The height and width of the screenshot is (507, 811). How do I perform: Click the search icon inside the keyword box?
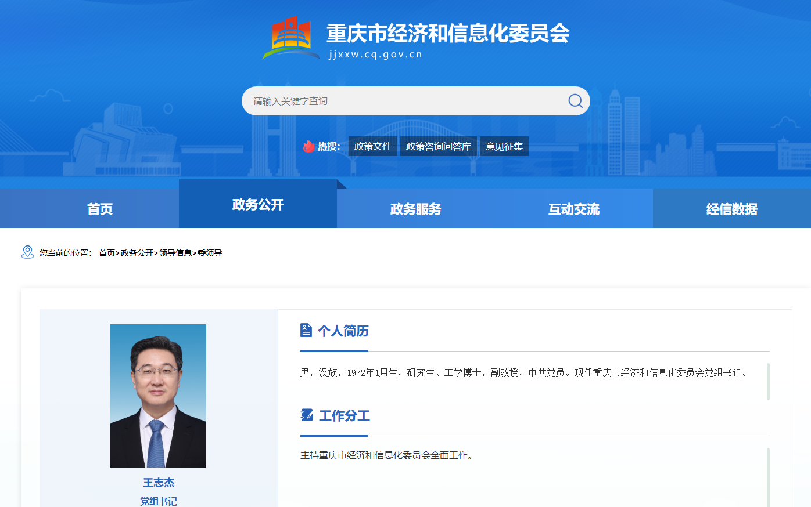[574, 100]
